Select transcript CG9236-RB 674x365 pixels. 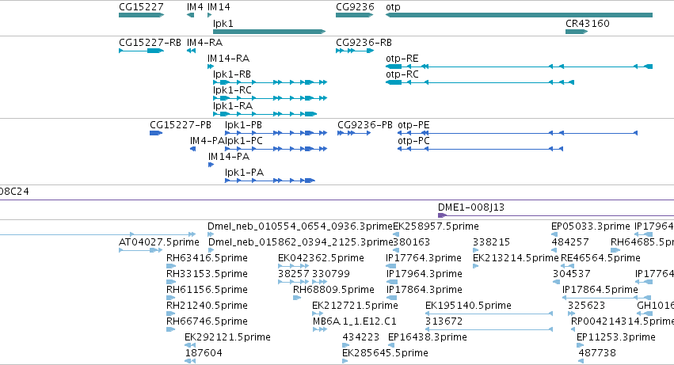click(x=364, y=43)
